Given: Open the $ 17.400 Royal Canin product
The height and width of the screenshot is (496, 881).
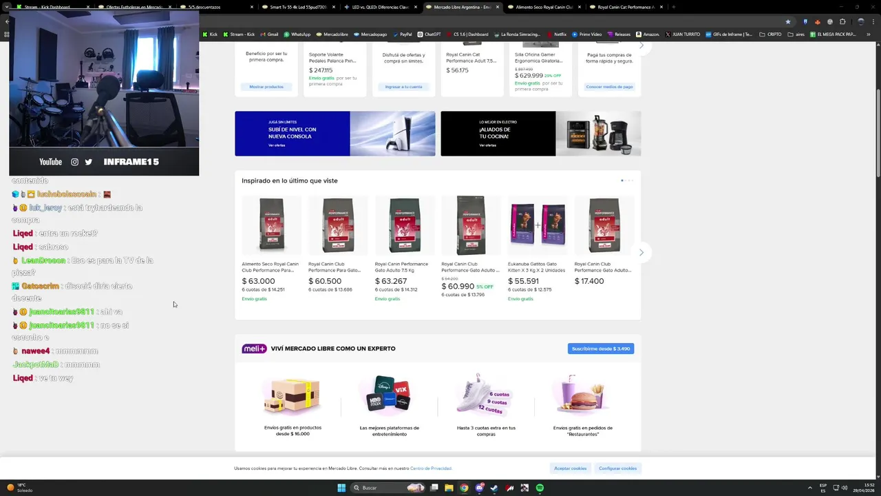Looking at the screenshot, I should 604,240.
